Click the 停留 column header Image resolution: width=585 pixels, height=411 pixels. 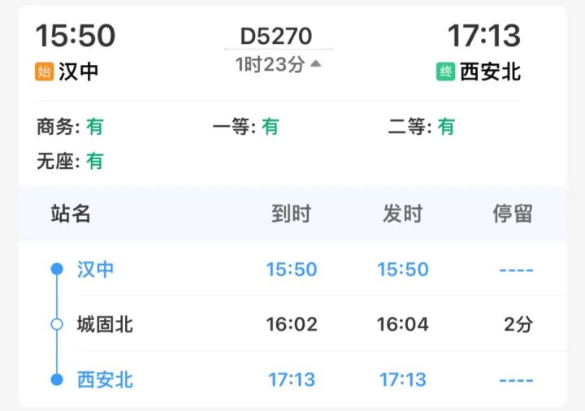pyautogui.click(x=513, y=214)
